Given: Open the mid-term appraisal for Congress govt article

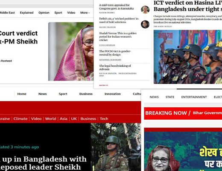Looking at the screenshot, I should pyautogui.click(x=116, y=7).
